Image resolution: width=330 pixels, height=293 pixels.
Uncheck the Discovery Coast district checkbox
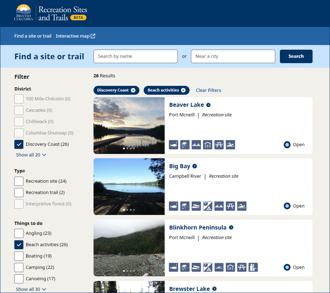coord(19,144)
